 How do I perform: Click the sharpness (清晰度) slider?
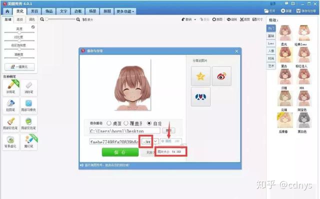coord(19,58)
